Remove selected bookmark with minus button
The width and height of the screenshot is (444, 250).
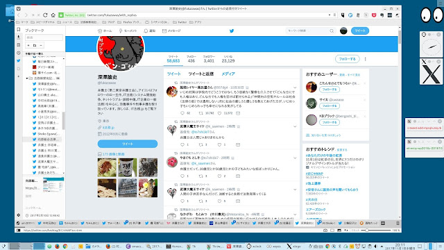tap(41, 45)
